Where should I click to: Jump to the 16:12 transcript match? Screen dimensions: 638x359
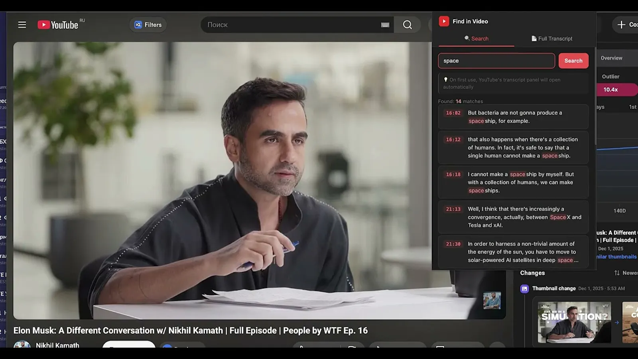(x=453, y=140)
